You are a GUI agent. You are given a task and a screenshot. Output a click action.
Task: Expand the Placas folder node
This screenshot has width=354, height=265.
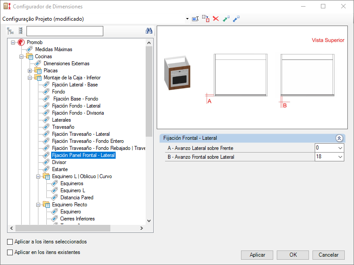click(x=30, y=71)
